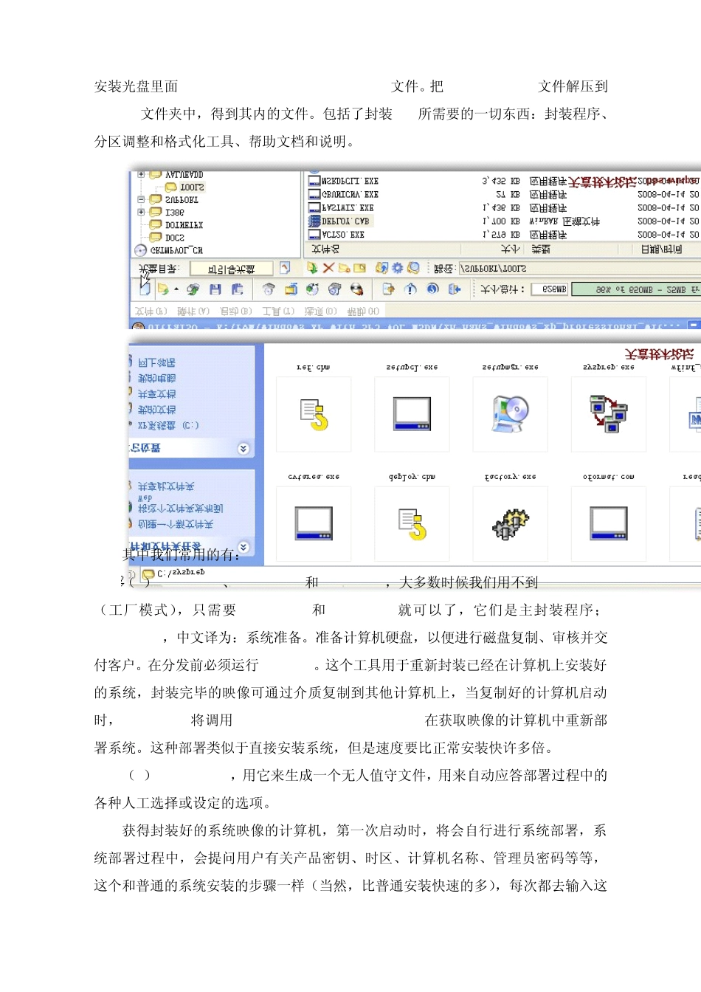
Task: Click the gear properties icon in UltraISO file toolbar
Action: coord(397,268)
